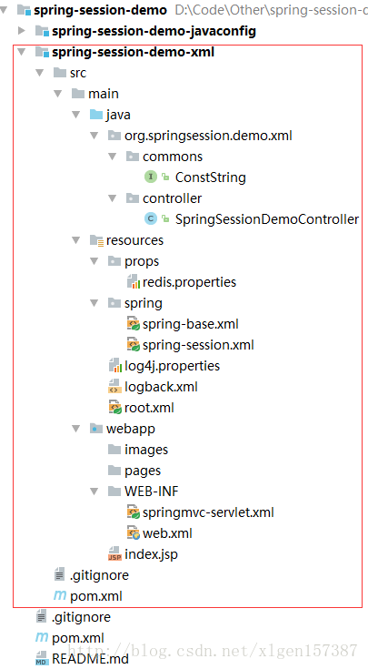
Task: Click the spring-session-demo-javaconfig module icon
Action: [x=42, y=31]
